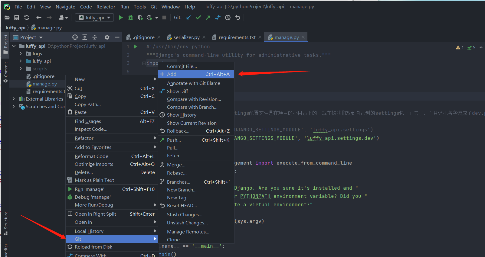Open the Commit tool window sidebar button
The image size is (485, 257).
pos(6,72)
